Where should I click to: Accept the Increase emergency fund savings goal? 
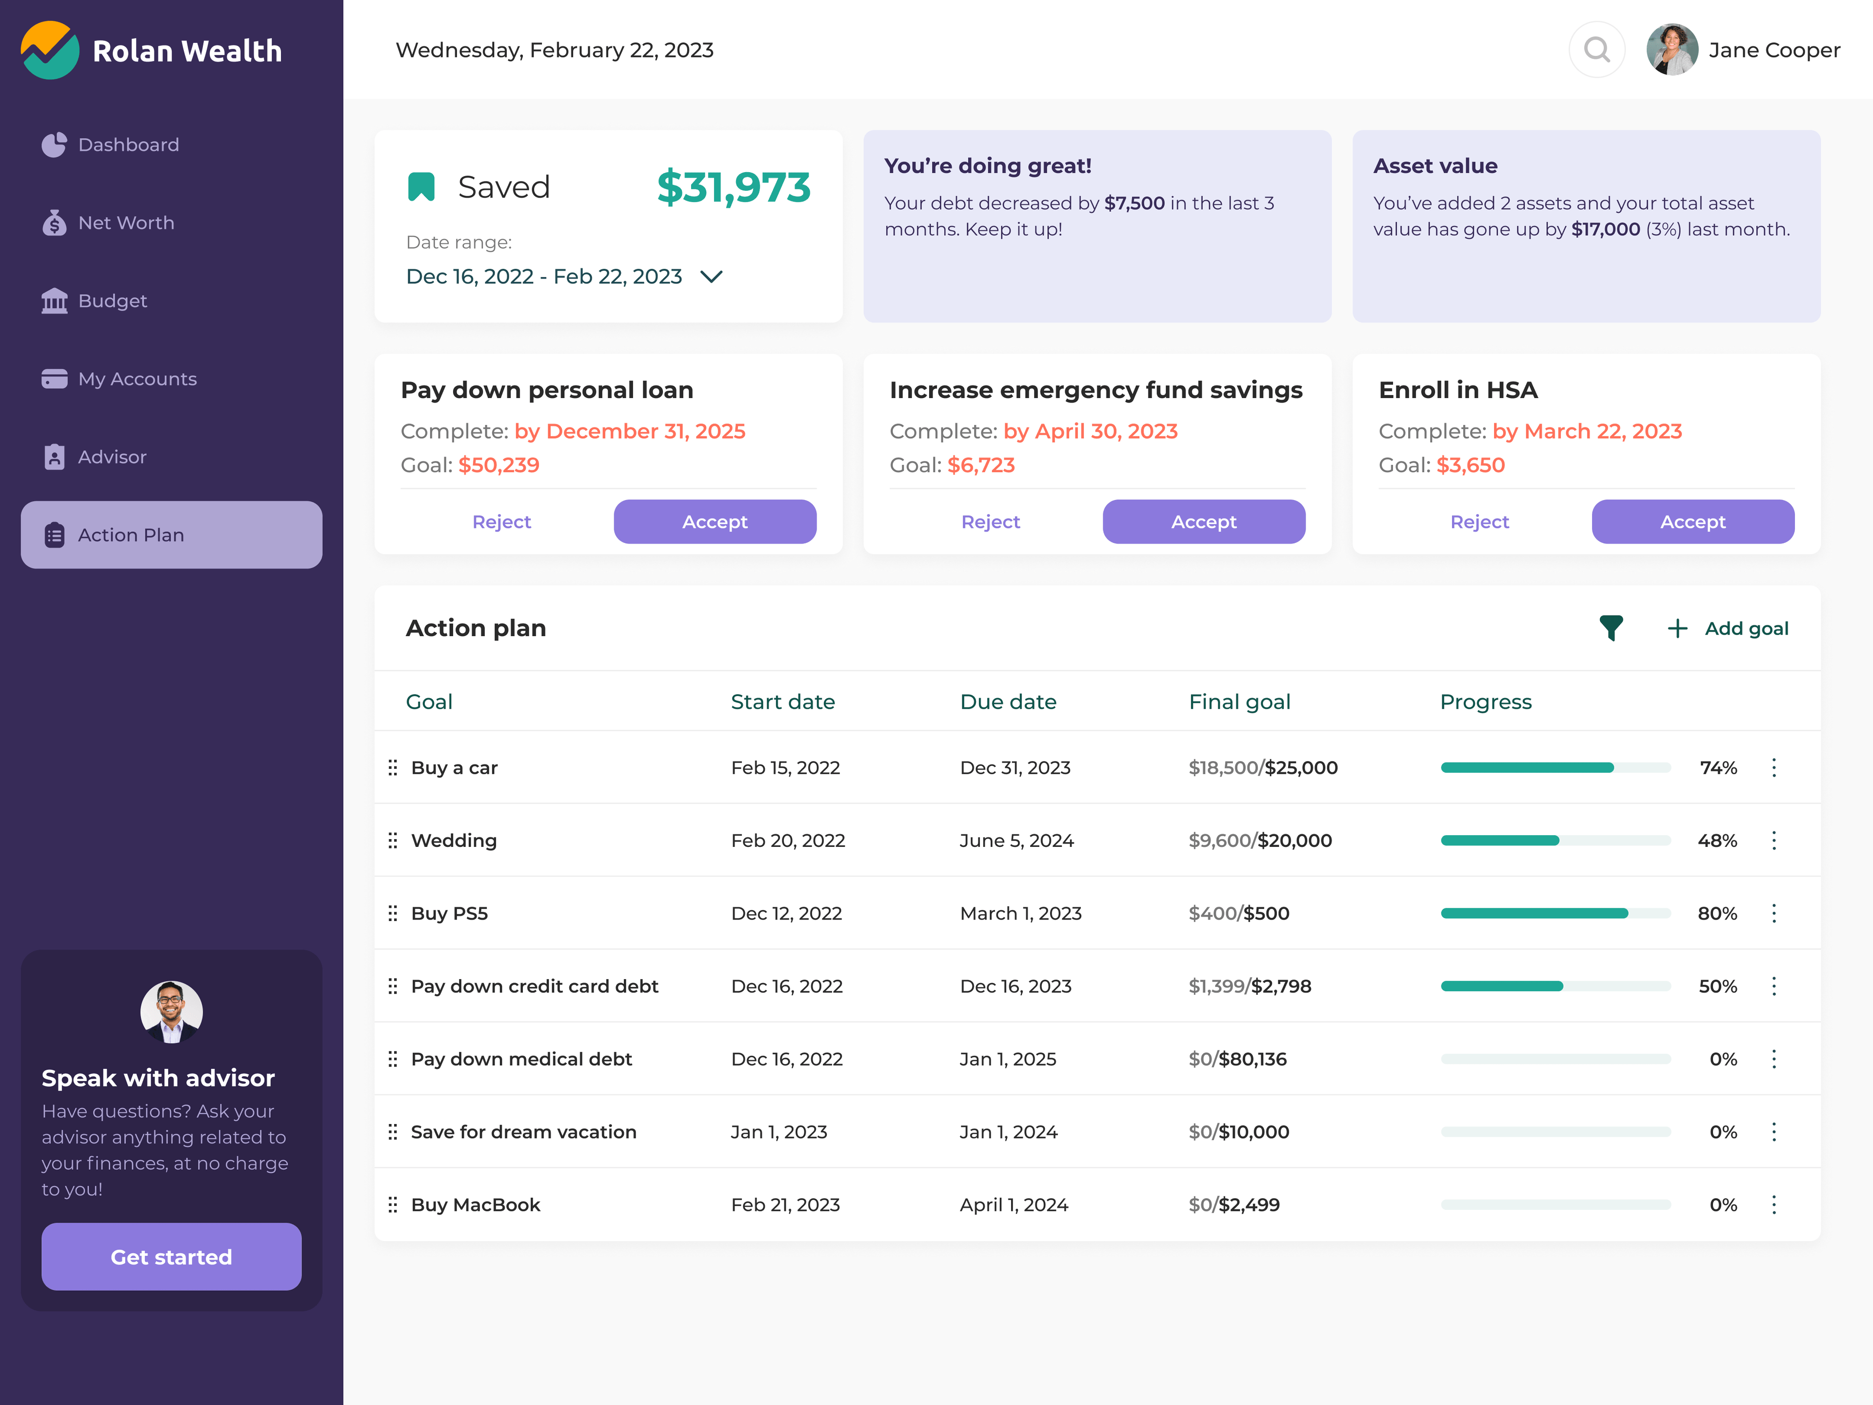tap(1203, 522)
